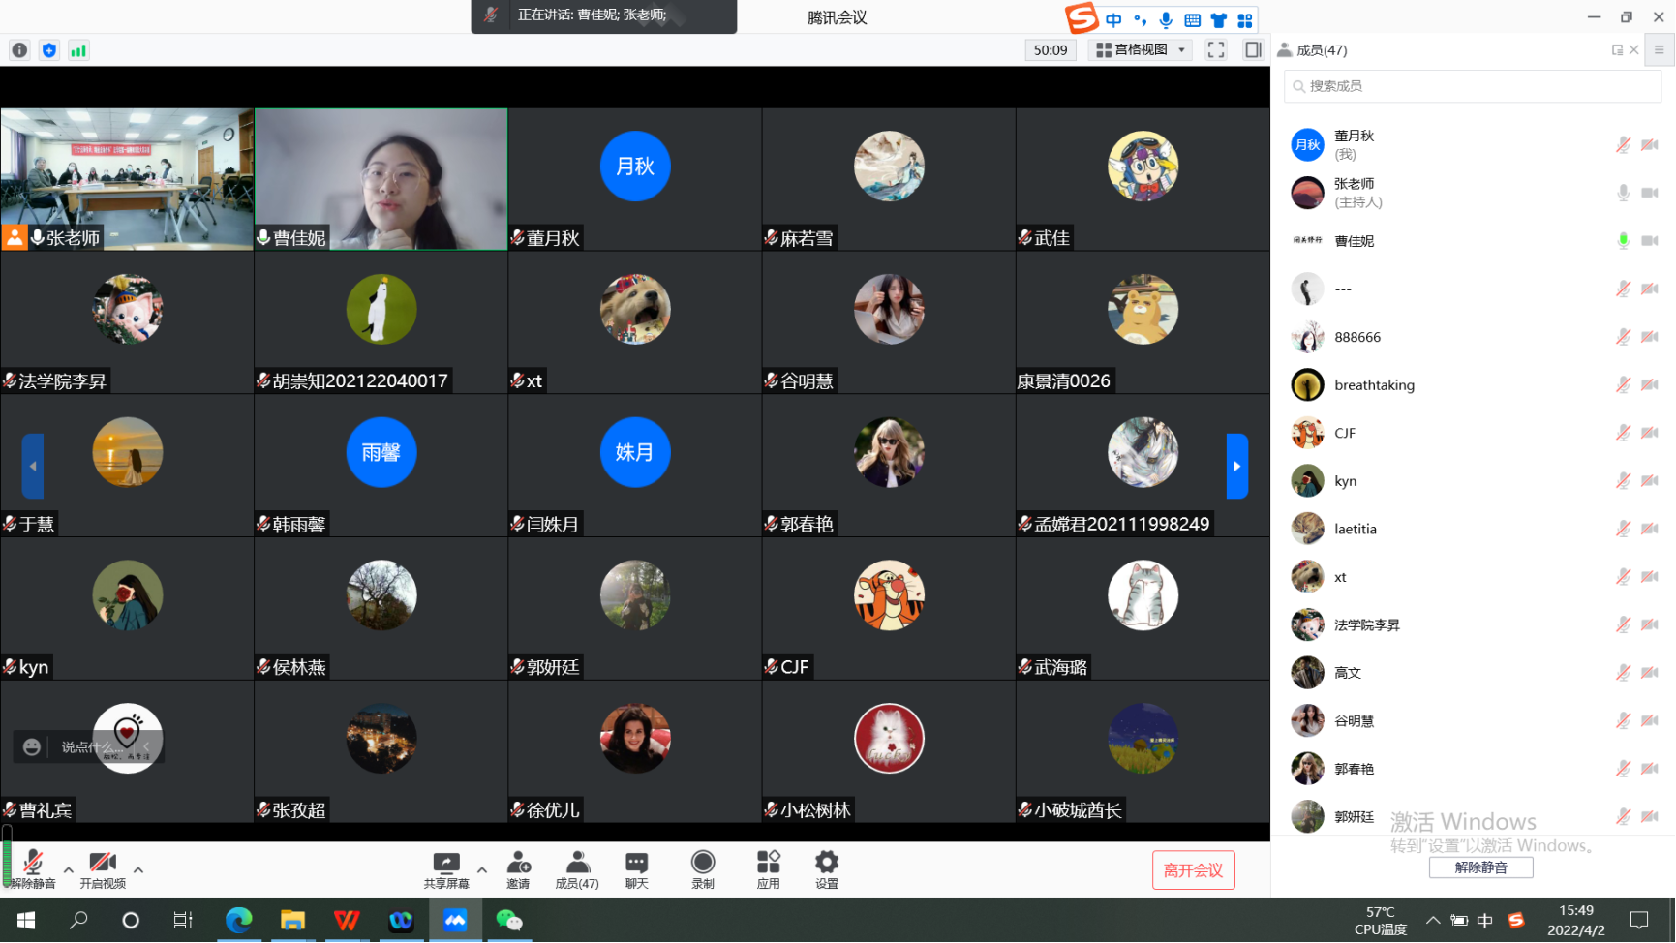Viewport: 1676px width, 943px height.
Task: Go to next page of participants
Action: point(1236,467)
